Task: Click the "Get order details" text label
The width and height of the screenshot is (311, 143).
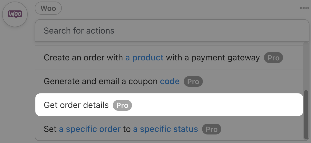Action: pos(76,105)
